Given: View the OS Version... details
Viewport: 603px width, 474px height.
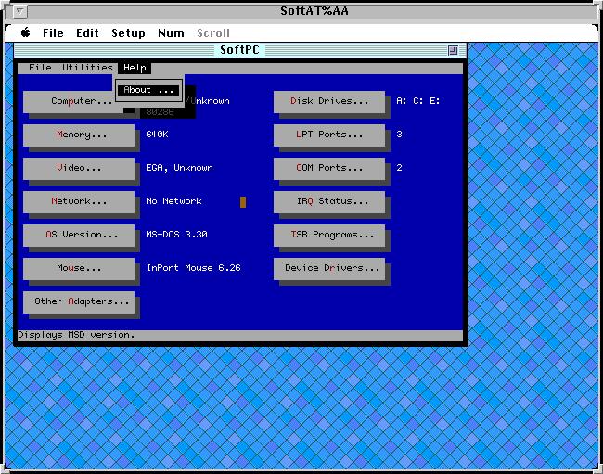Looking at the screenshot, I should 81,235.
